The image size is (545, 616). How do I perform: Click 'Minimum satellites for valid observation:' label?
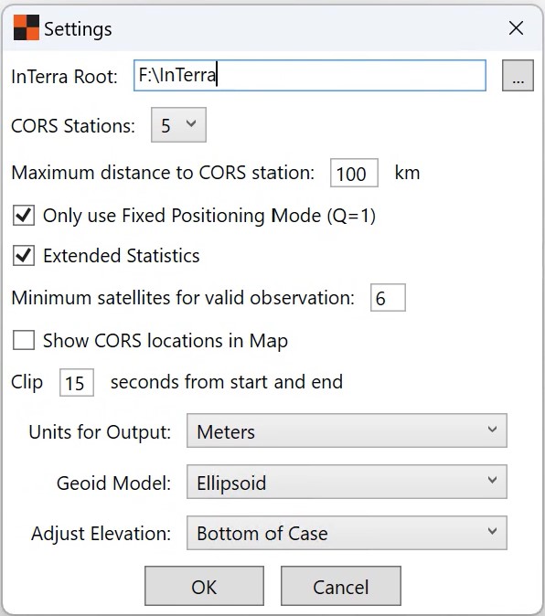183,298
